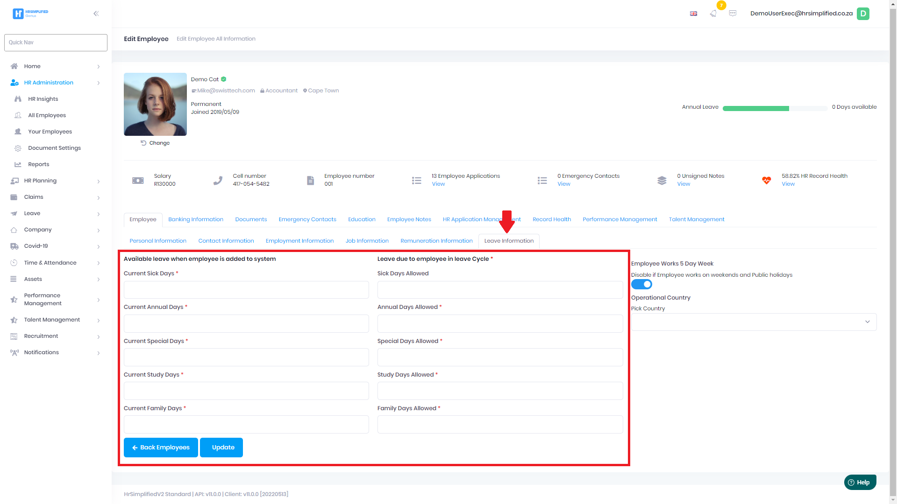Open the Job Information sub-tab

[367, 241]
